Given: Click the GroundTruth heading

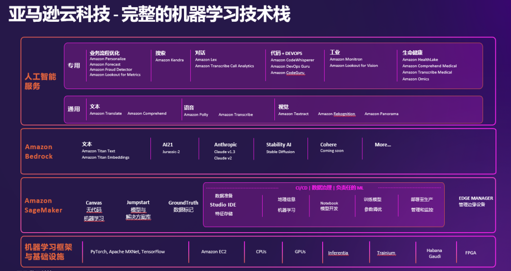Looking at the screenshot, I should click(x=184, y=203).
